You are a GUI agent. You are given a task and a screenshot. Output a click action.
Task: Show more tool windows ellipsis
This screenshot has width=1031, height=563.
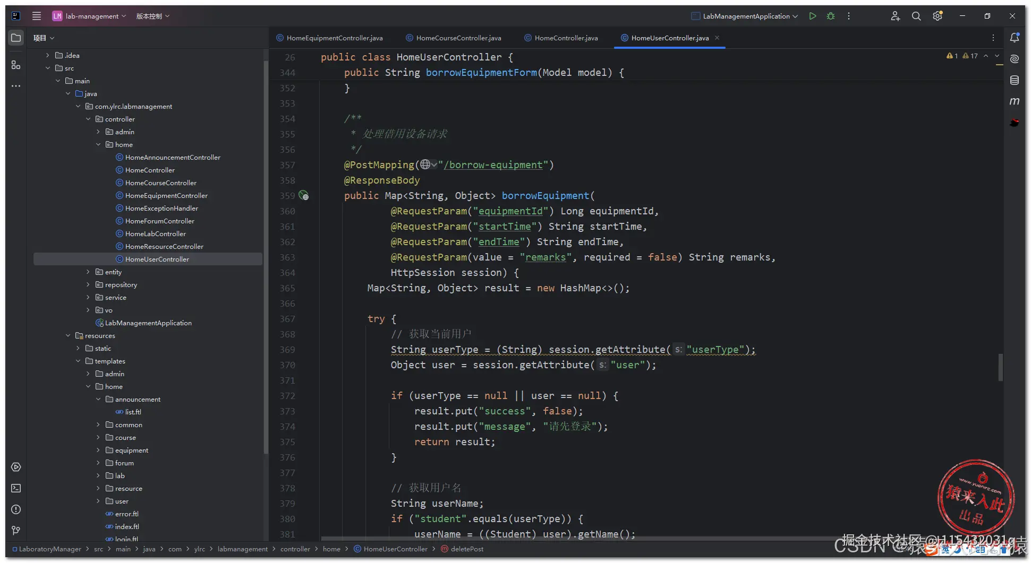pyautogui.click(x=16, y=86)
